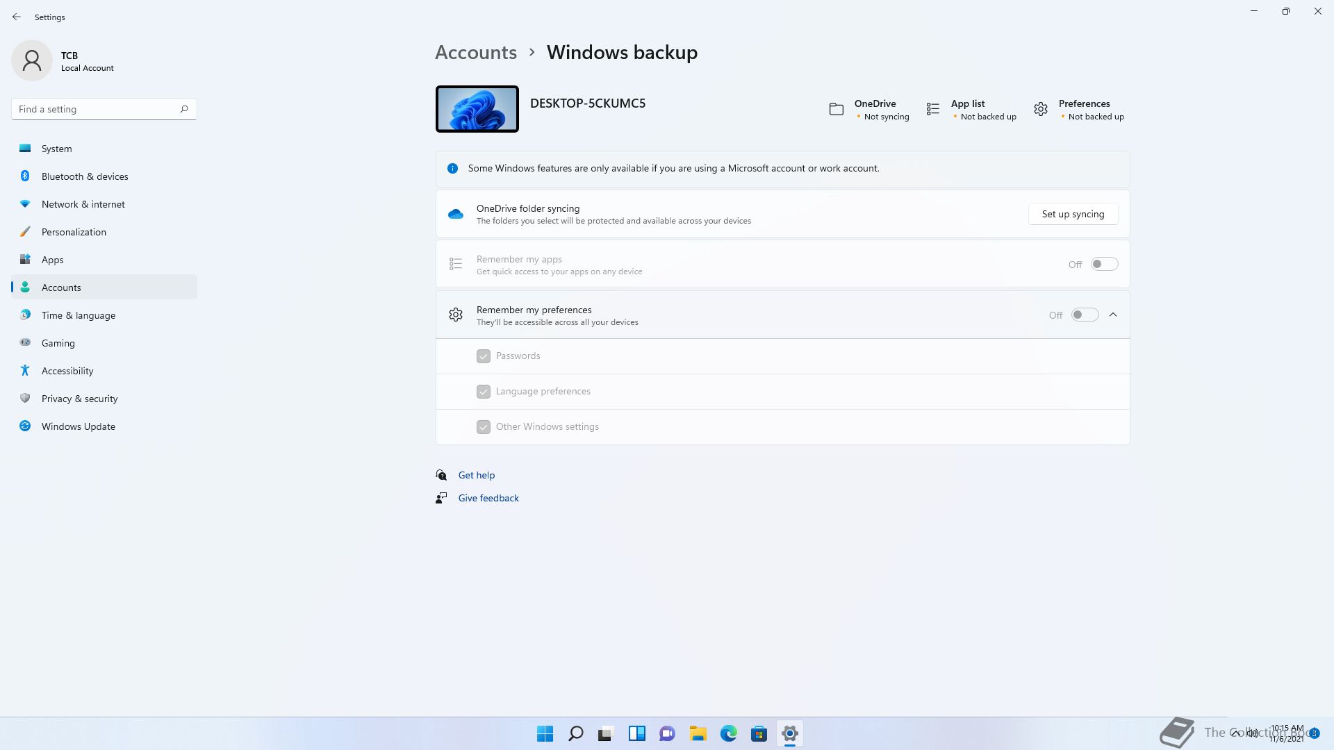
Task: Open taskbar Search
Action: click(576, 733)
